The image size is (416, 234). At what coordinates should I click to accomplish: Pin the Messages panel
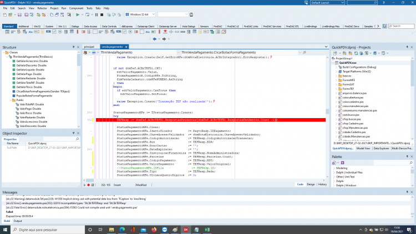click(x=407, y=192)
